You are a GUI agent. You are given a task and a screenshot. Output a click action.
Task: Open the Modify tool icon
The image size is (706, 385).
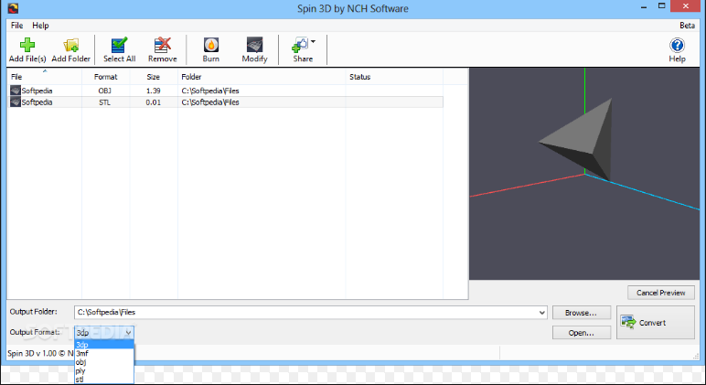pyautogui.click(x=254, y=45)
